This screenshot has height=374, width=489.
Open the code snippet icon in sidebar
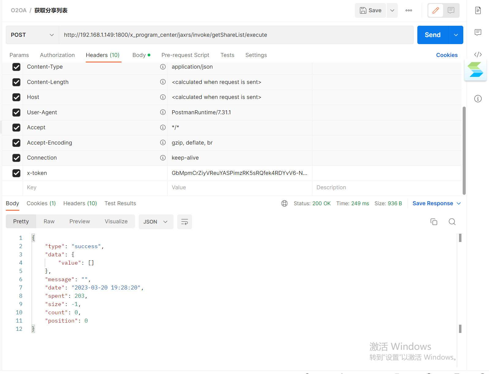click(x=478, y=55)
